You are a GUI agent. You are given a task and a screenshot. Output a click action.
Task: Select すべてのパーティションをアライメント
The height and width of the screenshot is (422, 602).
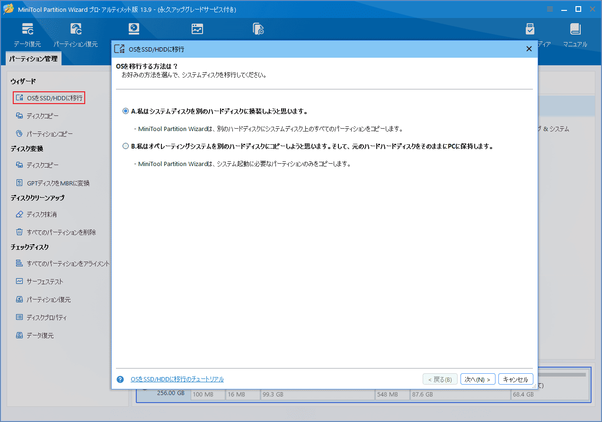point(62,264)
